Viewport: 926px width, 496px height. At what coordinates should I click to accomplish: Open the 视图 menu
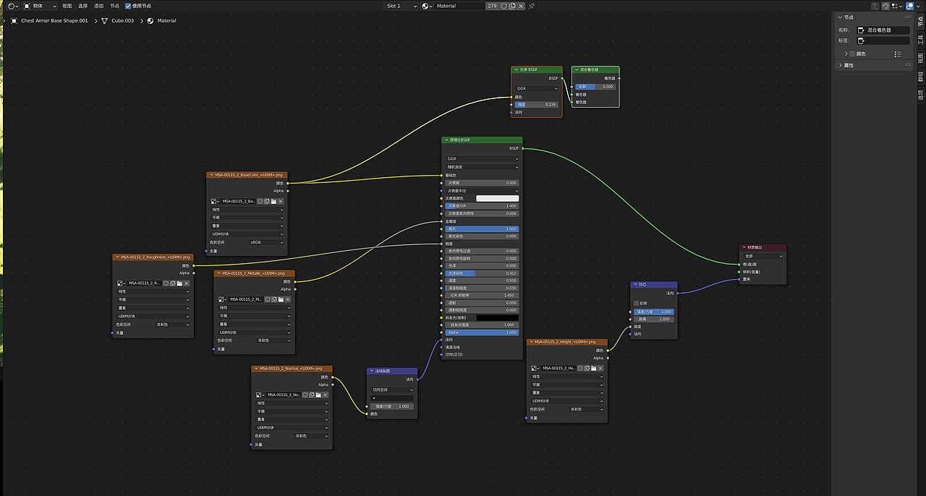[67, 6]
